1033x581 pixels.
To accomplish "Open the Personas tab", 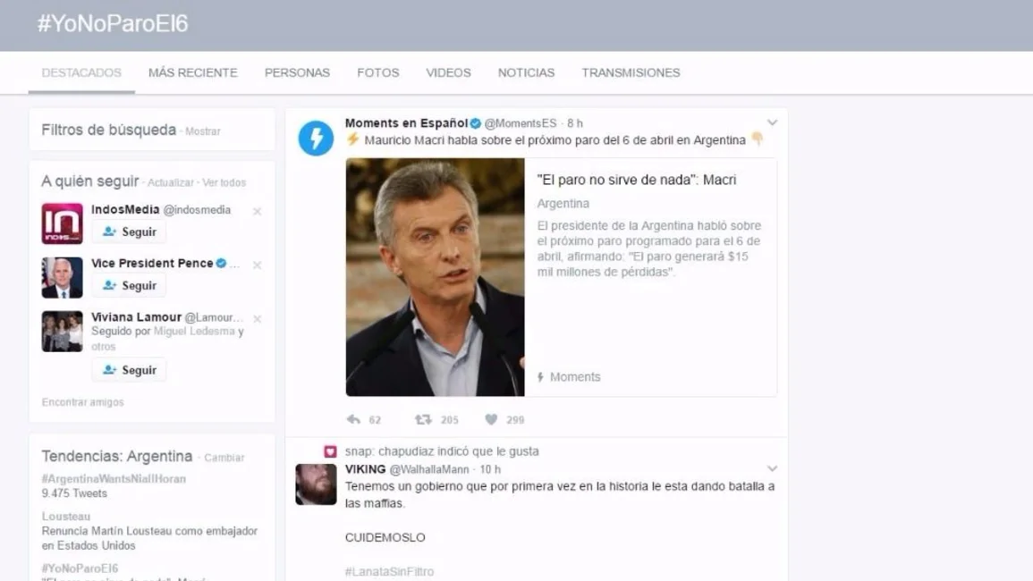I will tap(297, 72).
